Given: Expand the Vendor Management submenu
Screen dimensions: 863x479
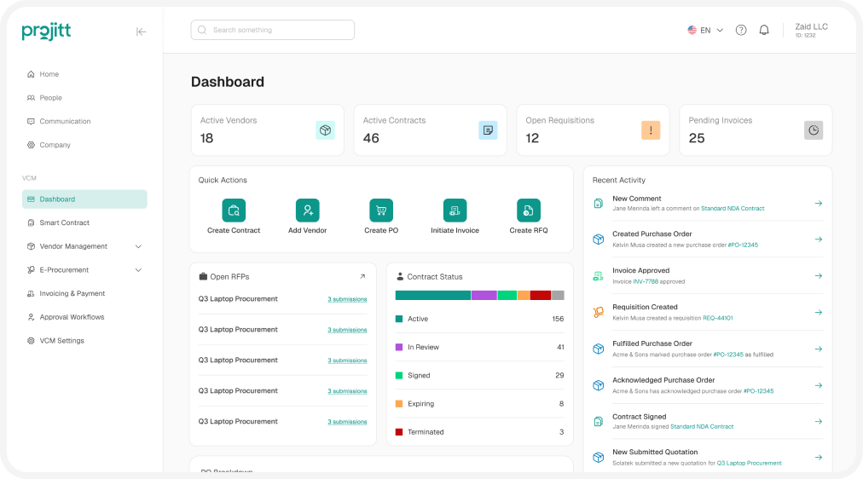Looking at the screenshot, I should (x=138, y=246).
